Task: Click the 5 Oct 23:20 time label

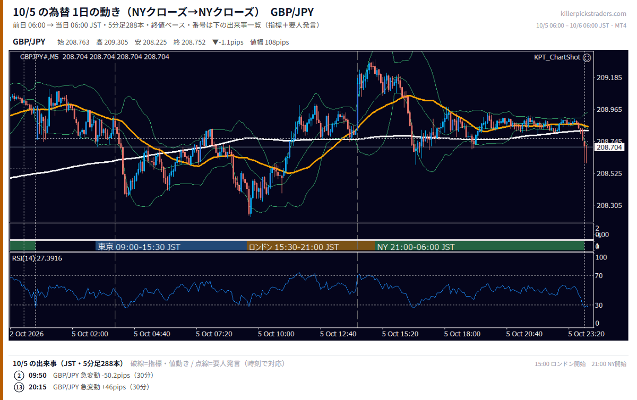Action: [x=586, y=334]
